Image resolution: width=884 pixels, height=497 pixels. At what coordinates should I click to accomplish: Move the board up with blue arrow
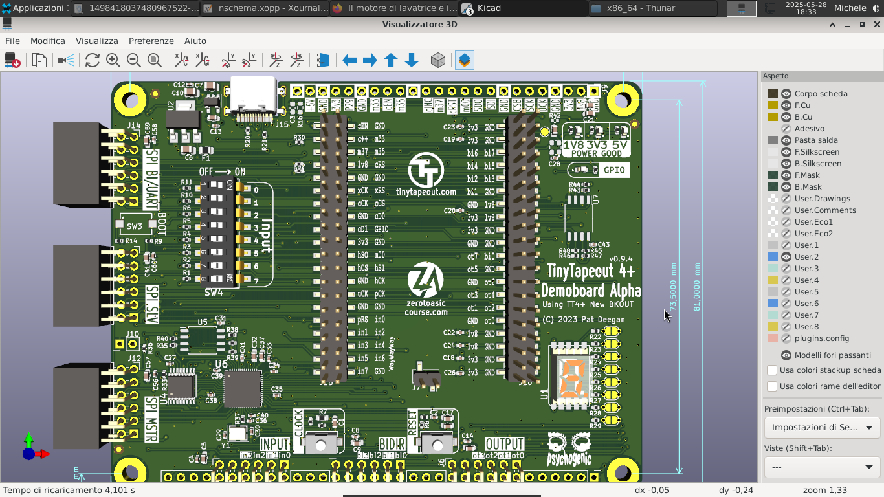[391, 60]
